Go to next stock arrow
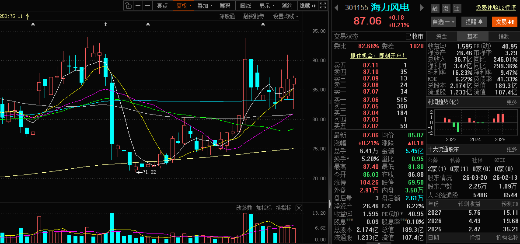The width and height of the screenshot is (520, 244). point(422,7)
